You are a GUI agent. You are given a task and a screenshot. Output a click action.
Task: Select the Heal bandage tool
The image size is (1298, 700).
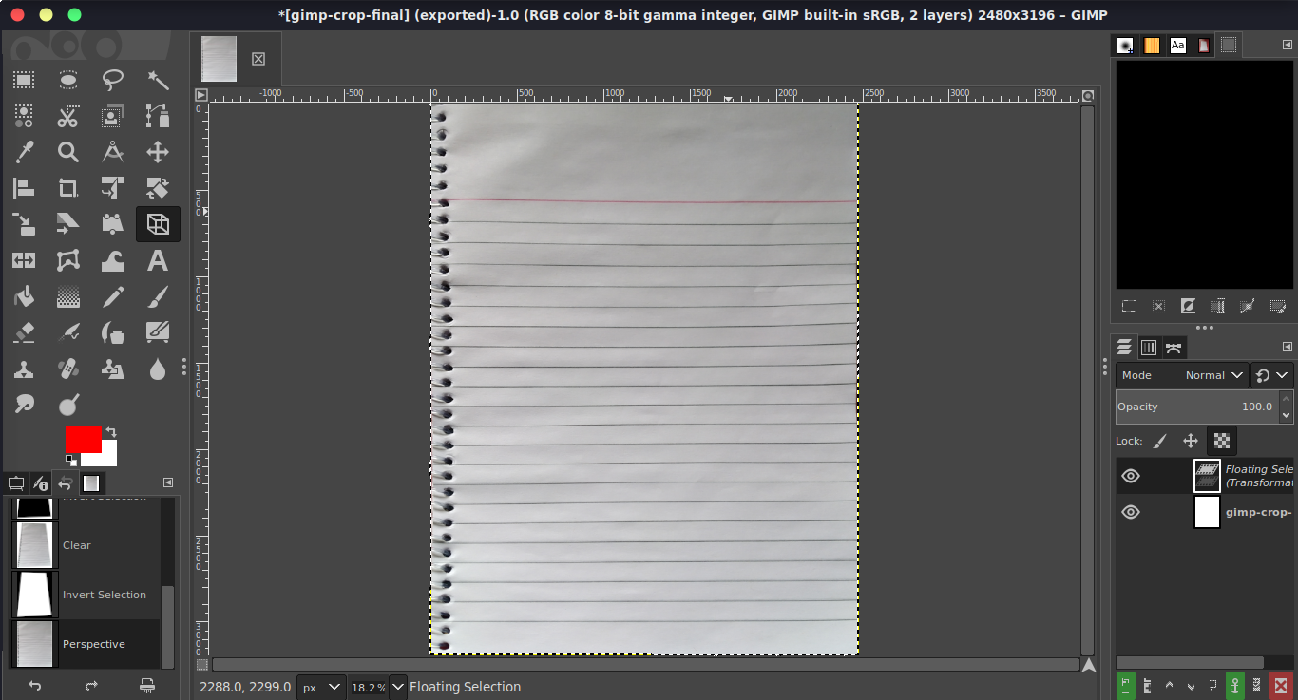(67, 369)
